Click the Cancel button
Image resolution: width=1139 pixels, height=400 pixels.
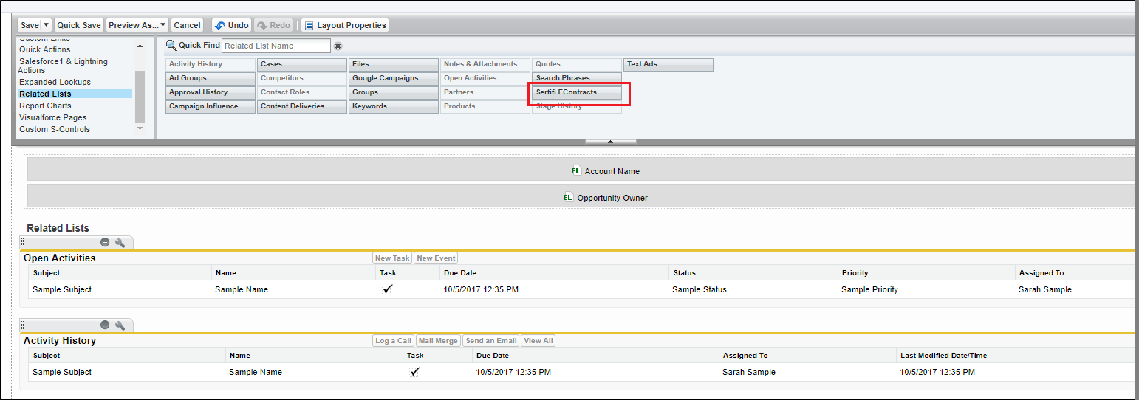(188, 25)
